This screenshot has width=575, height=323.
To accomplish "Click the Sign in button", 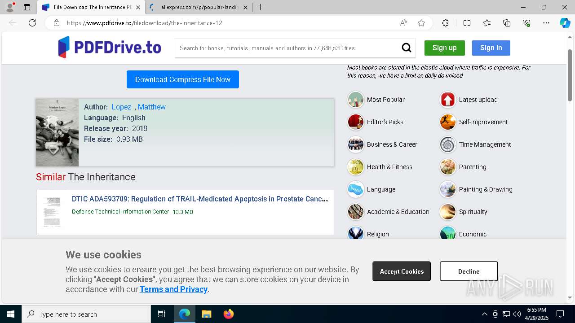I will click(491, 48).
